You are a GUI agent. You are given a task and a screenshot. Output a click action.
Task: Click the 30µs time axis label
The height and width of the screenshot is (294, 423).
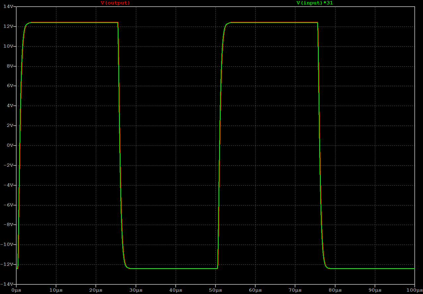136,290
